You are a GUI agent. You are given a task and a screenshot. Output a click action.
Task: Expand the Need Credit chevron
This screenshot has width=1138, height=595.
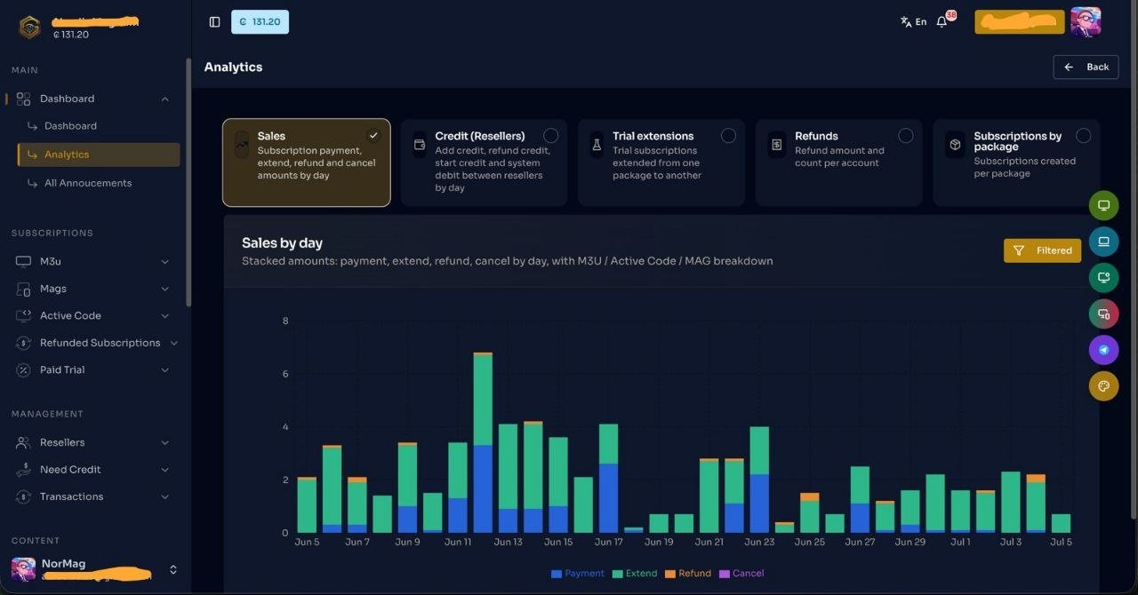(165, 469)
